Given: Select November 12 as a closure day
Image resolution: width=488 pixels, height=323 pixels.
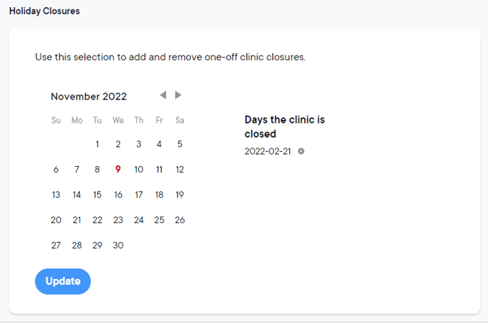Looking at the screenshot, I should click(x=179, y=170).
